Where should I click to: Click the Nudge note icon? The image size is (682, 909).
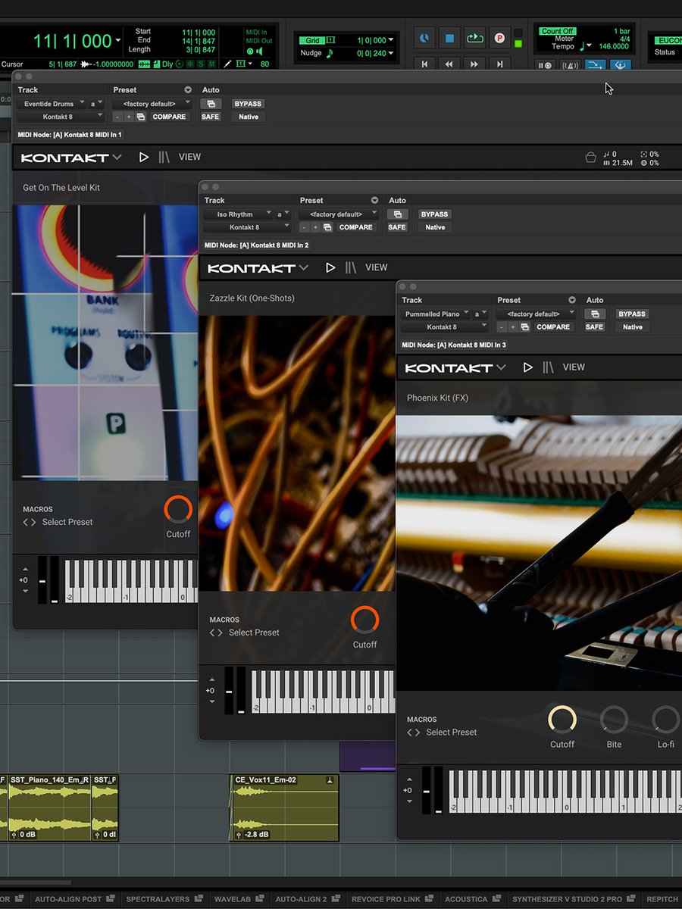[x=330, y=53]
